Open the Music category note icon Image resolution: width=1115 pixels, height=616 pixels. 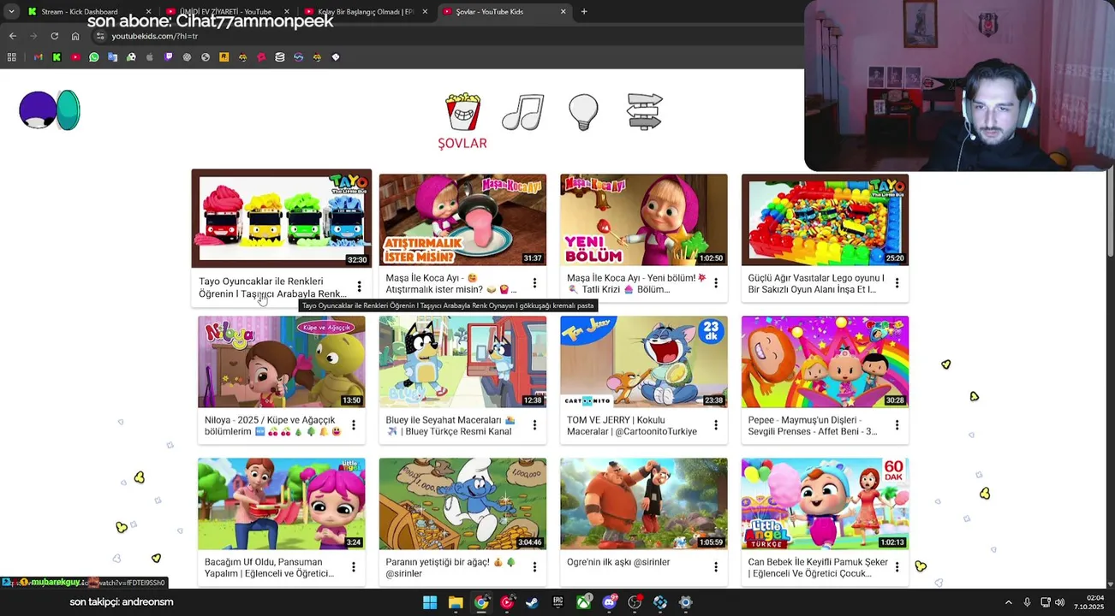pos(523,112)
